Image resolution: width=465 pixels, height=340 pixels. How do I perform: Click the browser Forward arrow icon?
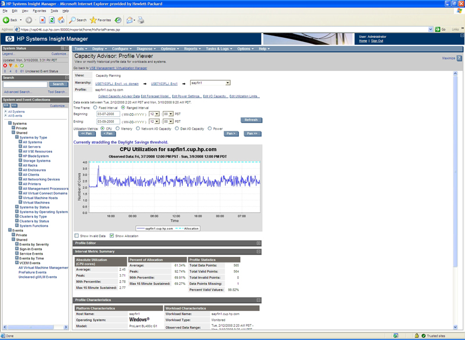coord(28,20)
